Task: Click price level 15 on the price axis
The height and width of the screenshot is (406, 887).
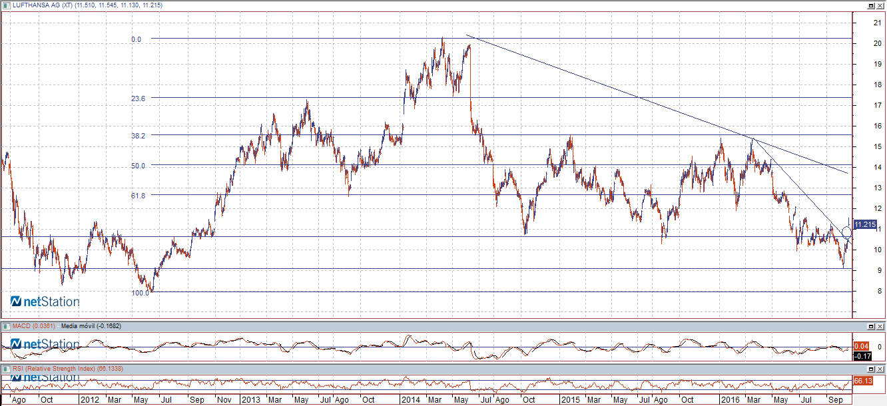Action: pos(877,146)
